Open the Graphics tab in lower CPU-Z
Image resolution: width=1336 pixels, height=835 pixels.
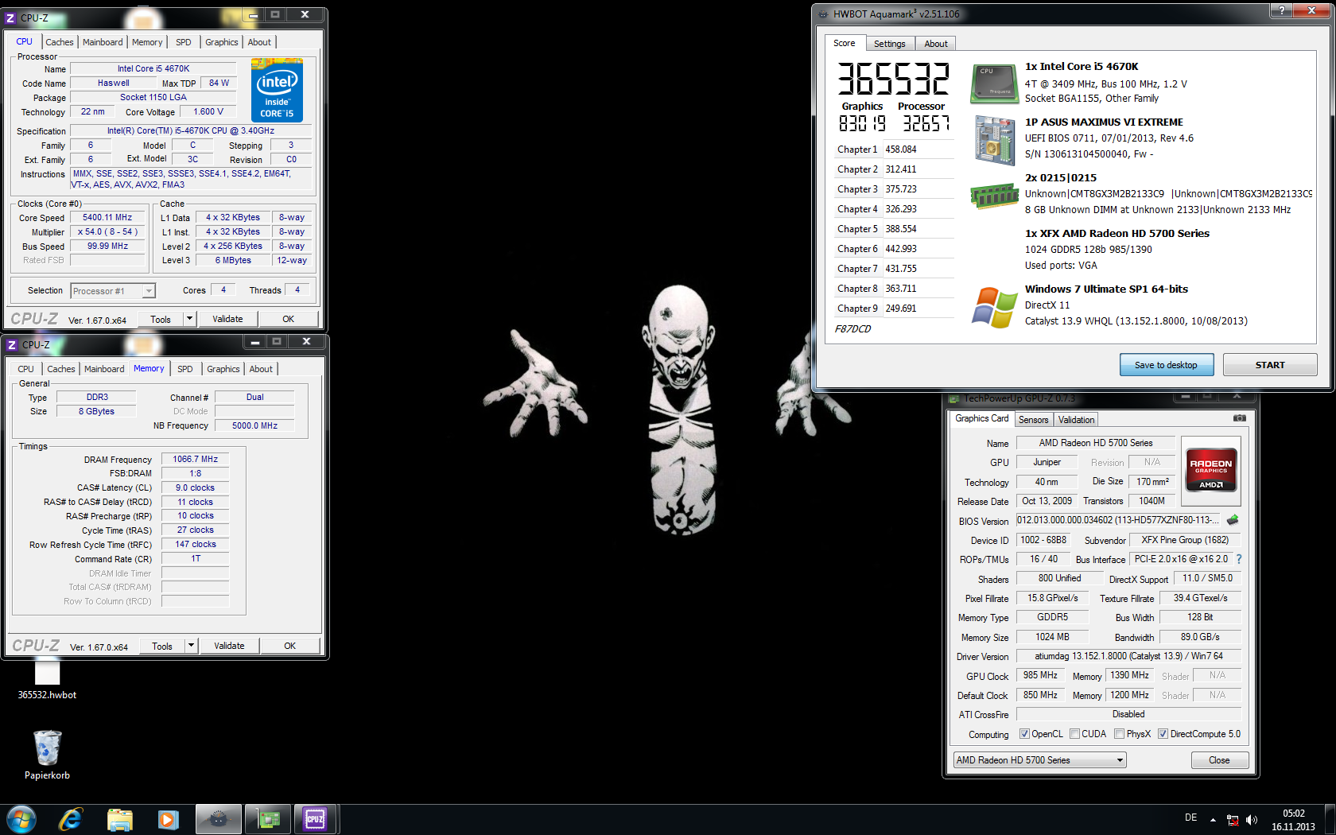coord(223,369)
